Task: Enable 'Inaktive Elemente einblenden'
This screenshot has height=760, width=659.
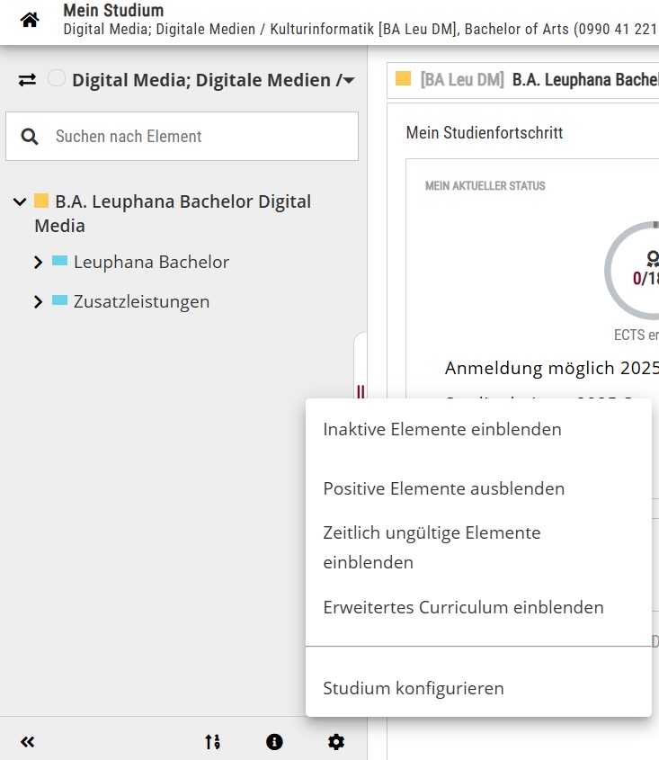Action: pyautogui.click(x=441, y=429)
